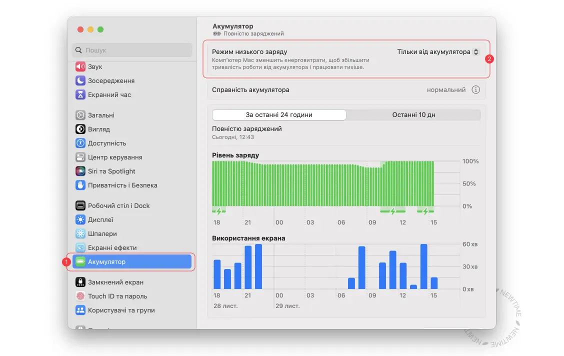The height and width of the screenshot is (356, 564).
Task: Click 'Сьогодні, 12:43' timestamp text
Action: click(x=232, y=137)
